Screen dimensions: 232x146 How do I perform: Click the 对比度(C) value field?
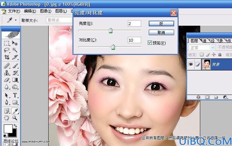pyautogui.click(x=134, y=40)
